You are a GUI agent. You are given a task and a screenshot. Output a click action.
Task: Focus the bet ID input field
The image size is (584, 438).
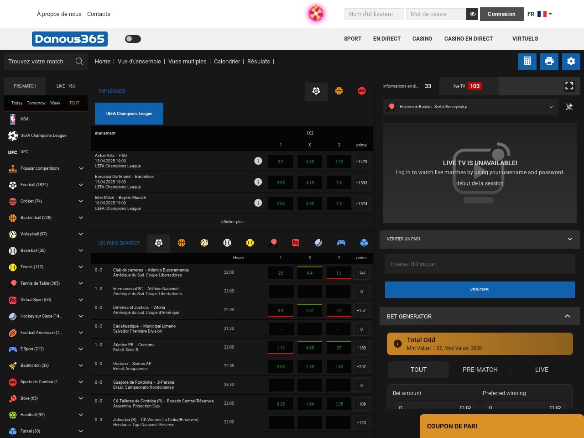click(480, 264)
